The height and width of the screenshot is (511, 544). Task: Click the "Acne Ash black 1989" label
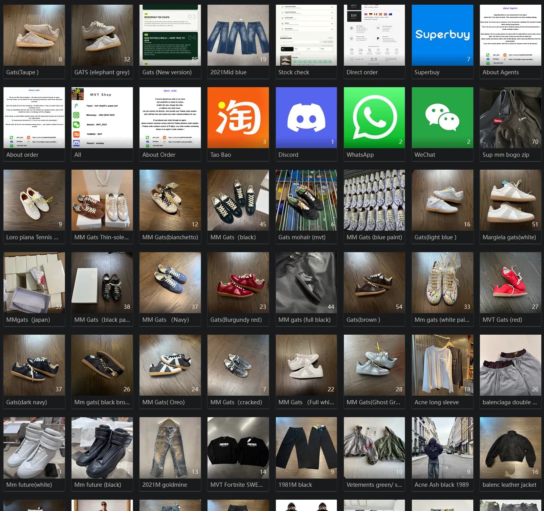click(x=442, y=485)
